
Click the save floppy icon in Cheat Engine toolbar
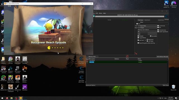click(94, 16)
